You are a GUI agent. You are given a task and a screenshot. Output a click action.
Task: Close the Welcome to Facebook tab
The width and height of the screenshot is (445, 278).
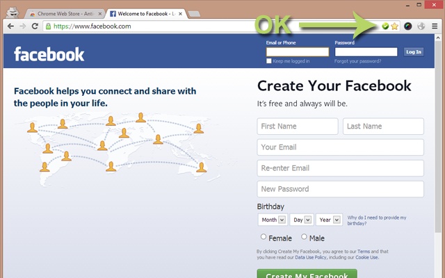click(x=180, y=14)
